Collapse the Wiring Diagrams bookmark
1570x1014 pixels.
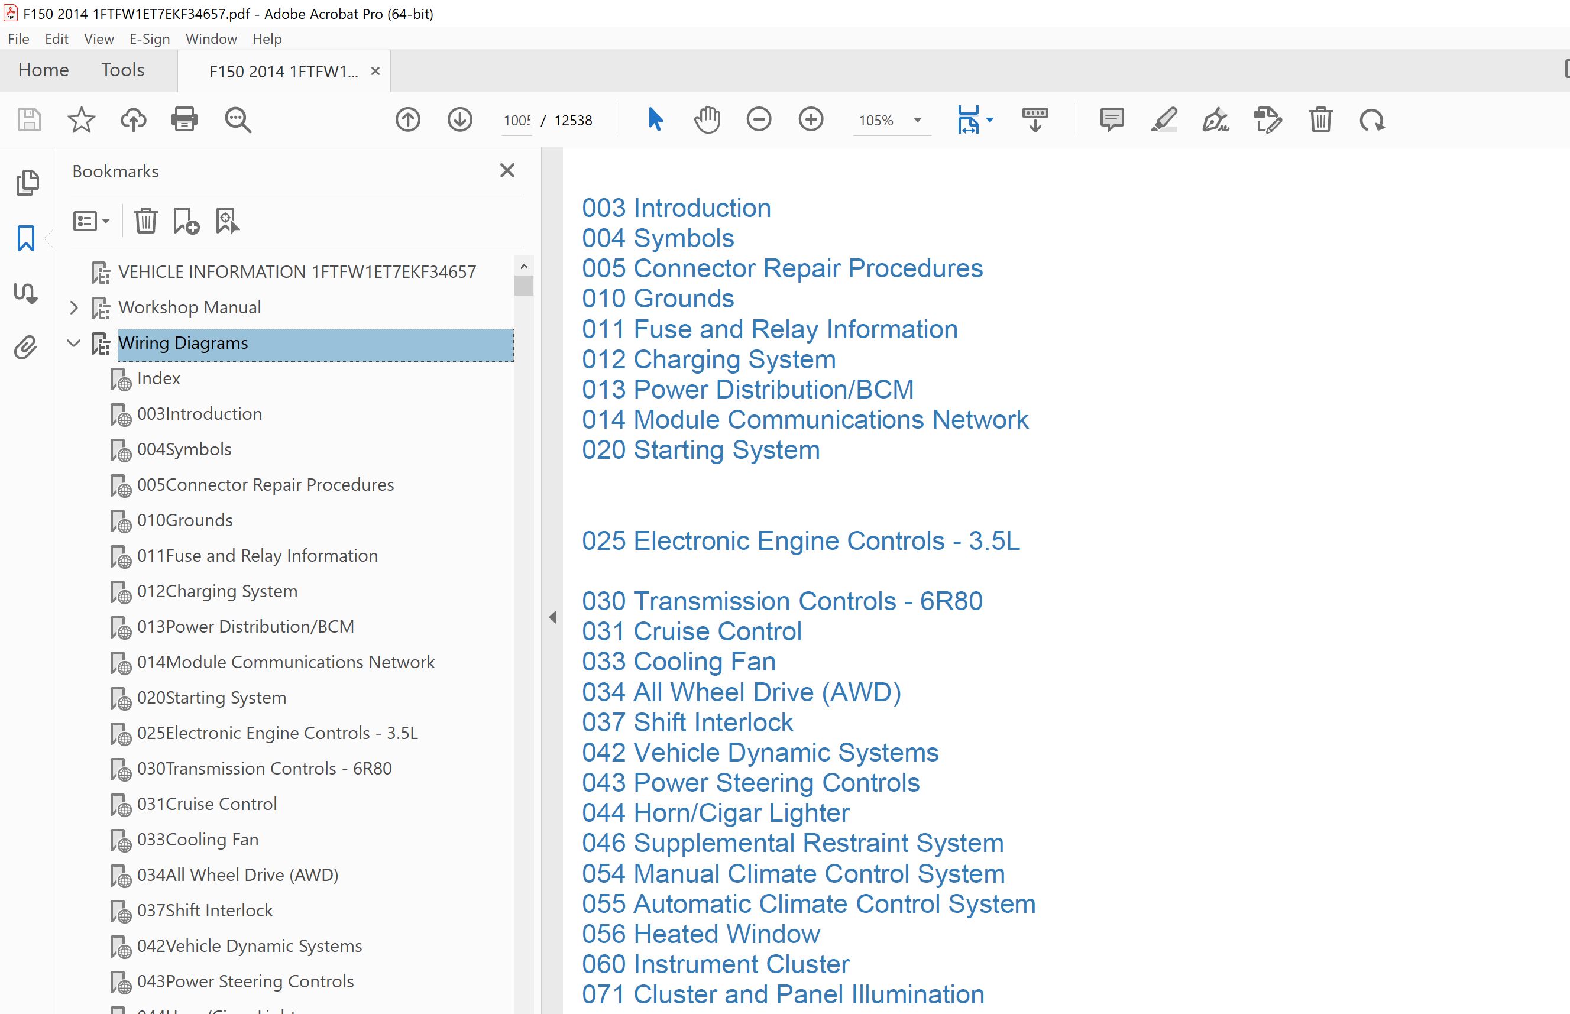[74, 343]
